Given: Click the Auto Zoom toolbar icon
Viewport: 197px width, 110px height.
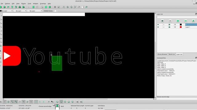Looking at the screenshot, I should click(x=75, y=7).
